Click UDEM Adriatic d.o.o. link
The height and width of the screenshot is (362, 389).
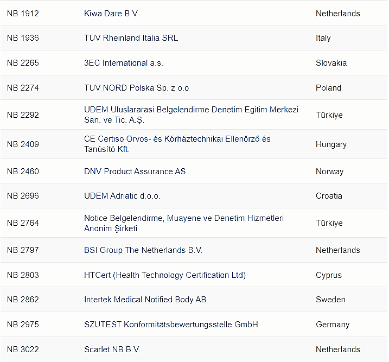click(122, 196)
